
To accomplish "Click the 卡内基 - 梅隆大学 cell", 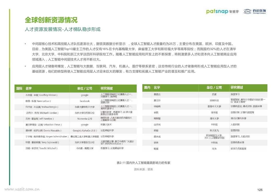I will [85, 148].
